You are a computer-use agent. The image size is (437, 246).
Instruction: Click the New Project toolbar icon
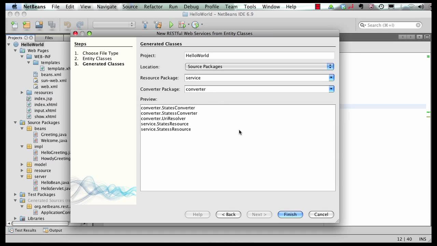(x=27, y=25)
